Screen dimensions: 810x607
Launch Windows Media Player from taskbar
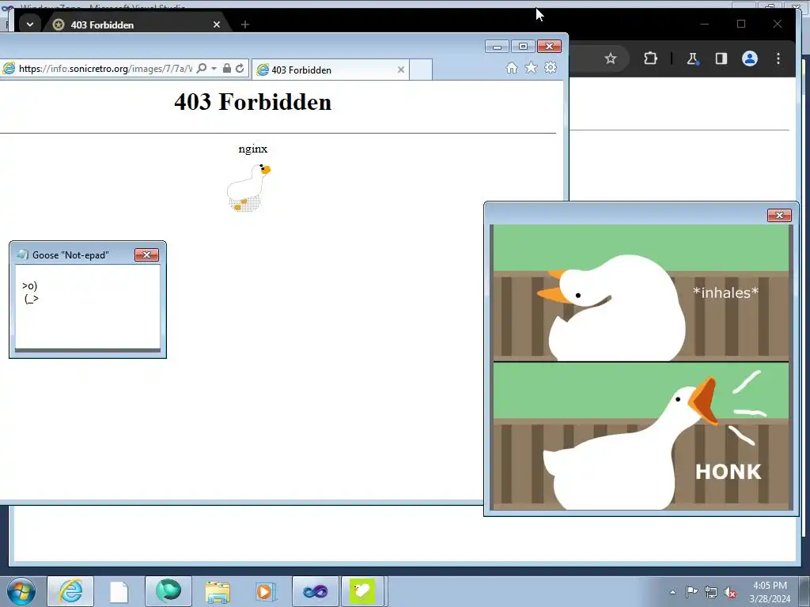click(266, 591)
